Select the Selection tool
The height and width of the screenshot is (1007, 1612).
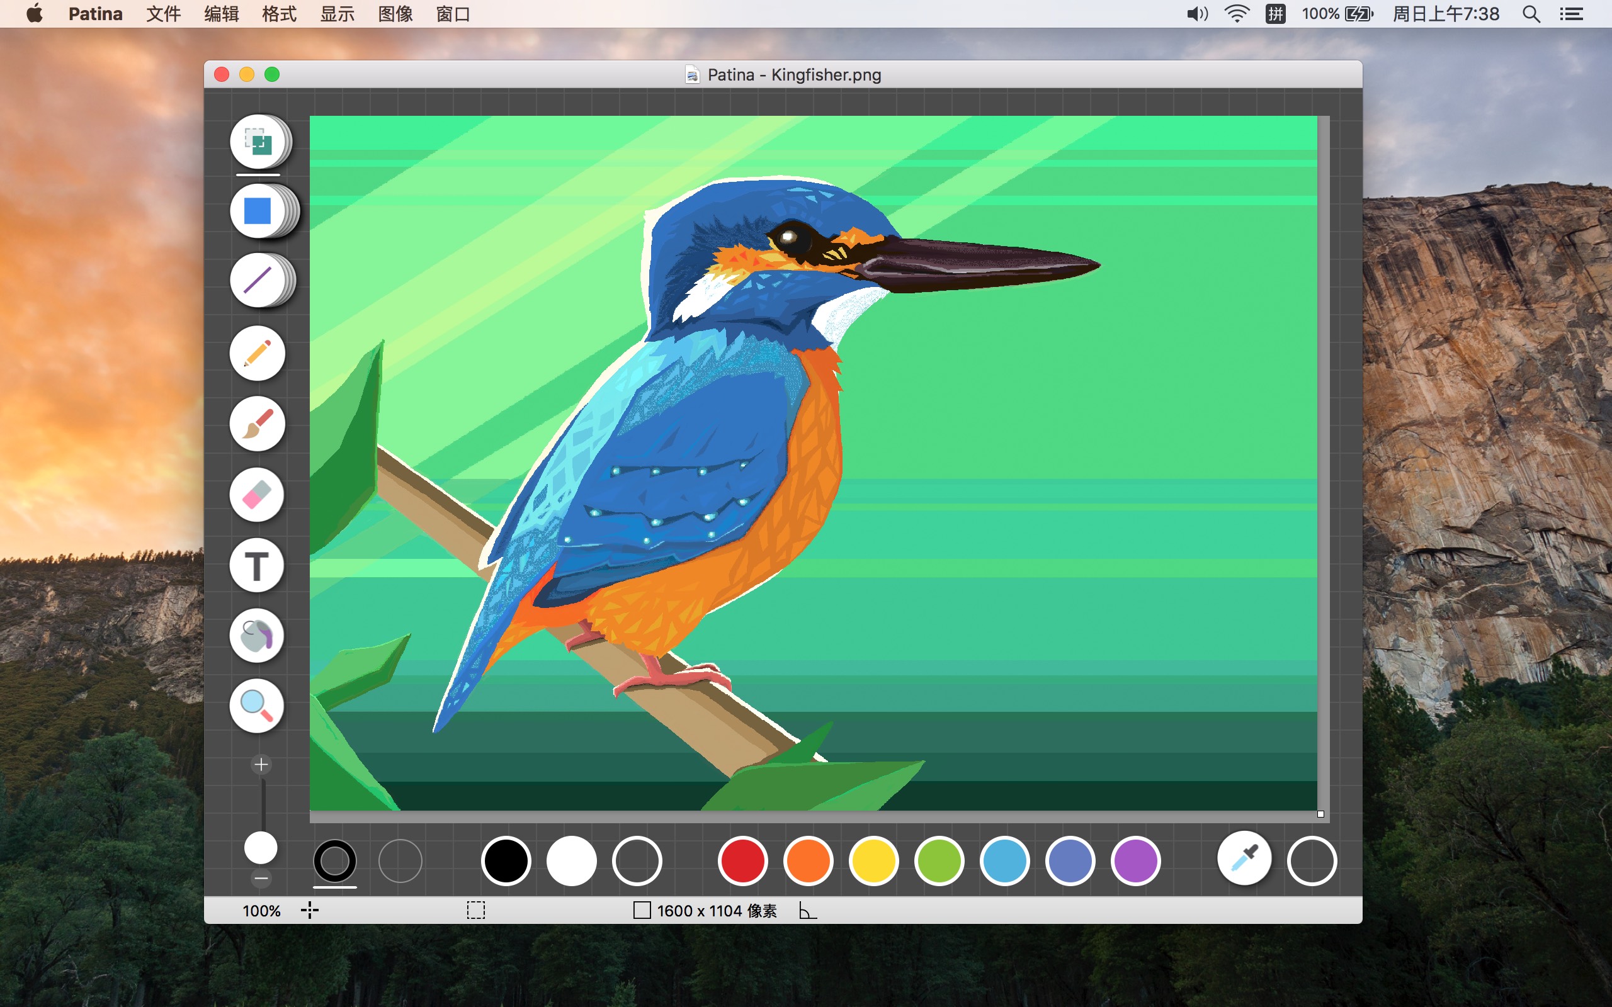pyautogui.click(x=258, y=142)
